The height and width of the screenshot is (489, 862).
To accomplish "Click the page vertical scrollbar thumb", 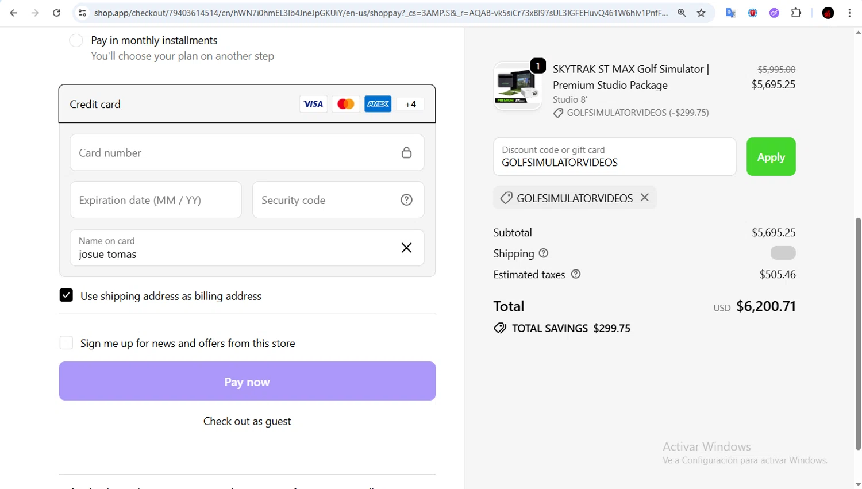I will [x=858, y=333].
